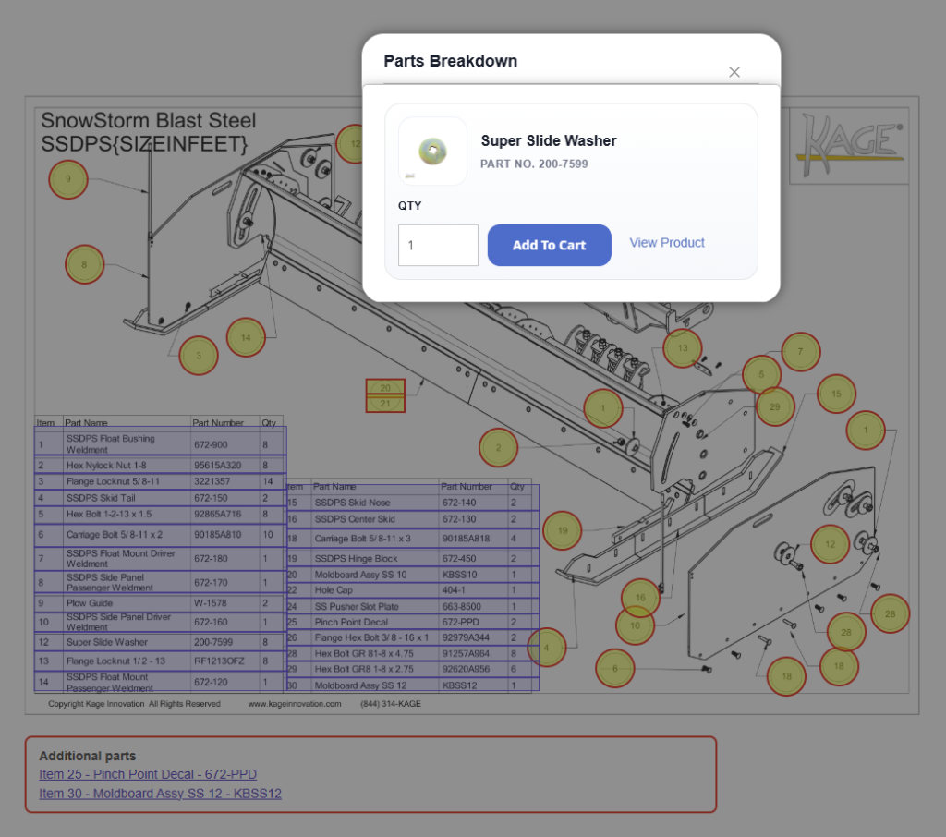Click the Carriage Bolt 5/8-11 x 3 row
Image resolution: width=946 pixels, height=837 pixels.
pos(412,539)
